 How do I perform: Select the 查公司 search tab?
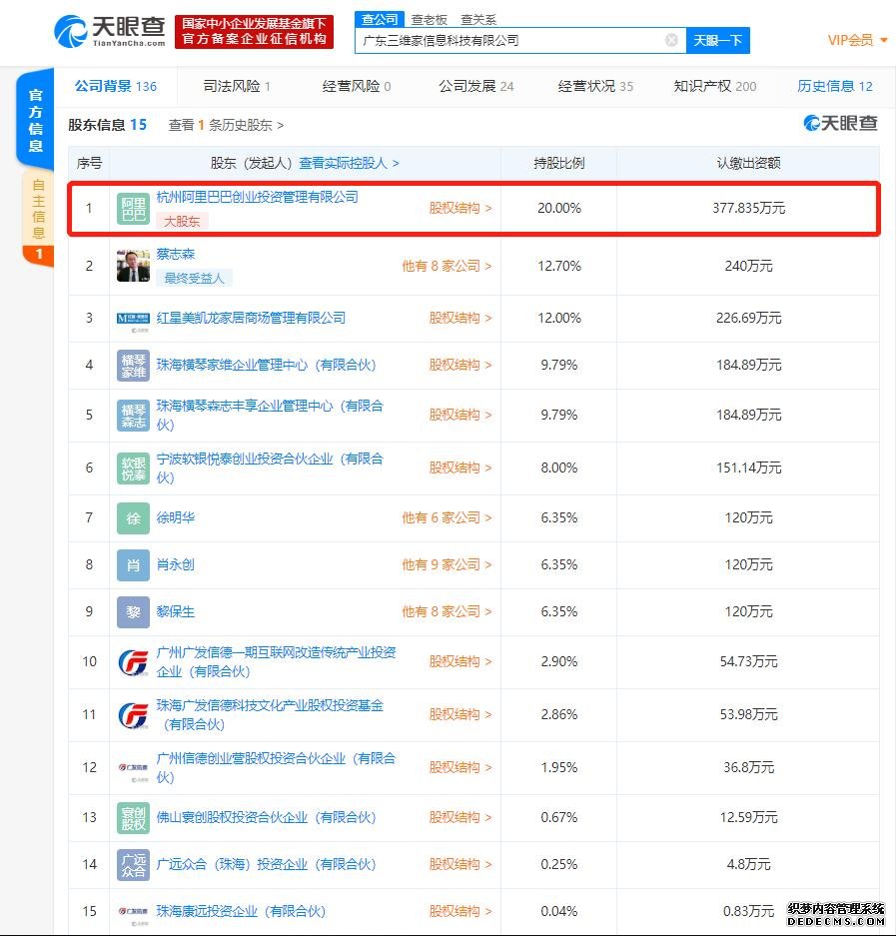(x=380, y=20)
